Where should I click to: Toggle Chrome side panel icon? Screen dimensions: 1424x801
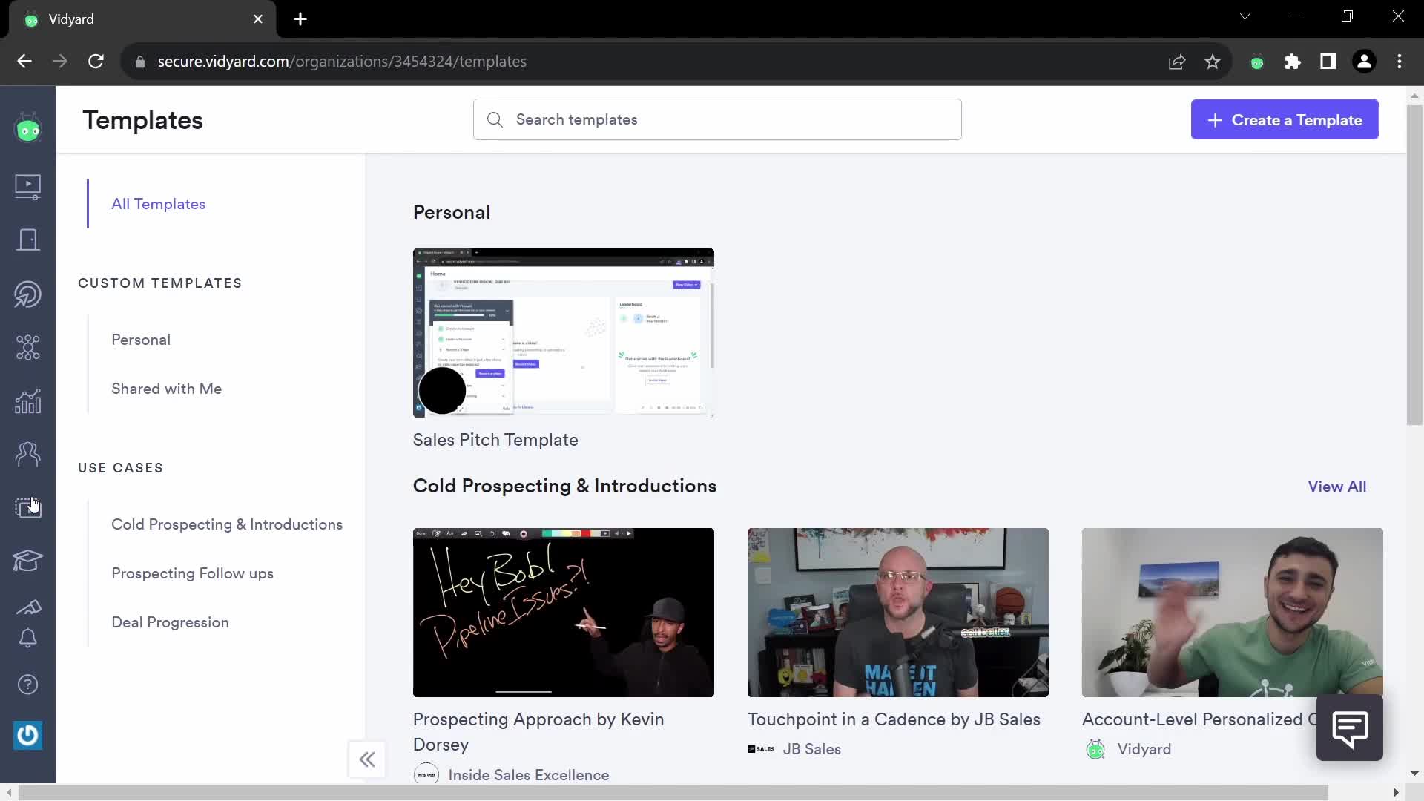[1328, 62]
